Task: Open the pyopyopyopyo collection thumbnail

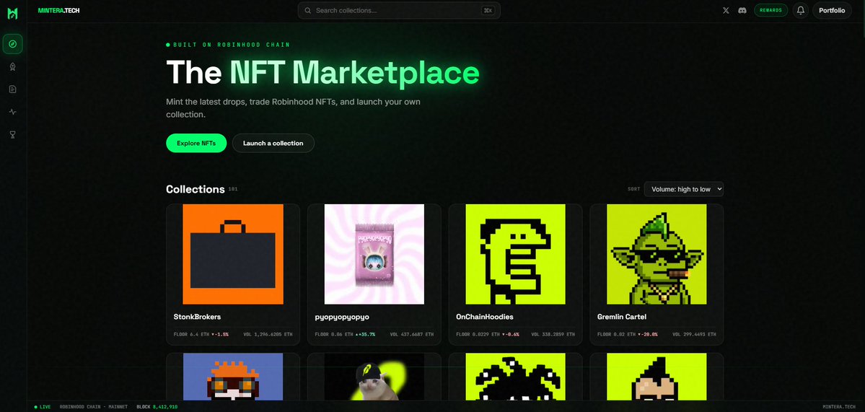Action: [374, 254]
